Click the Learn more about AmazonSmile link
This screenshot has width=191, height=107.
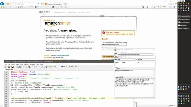coord(60,55)
